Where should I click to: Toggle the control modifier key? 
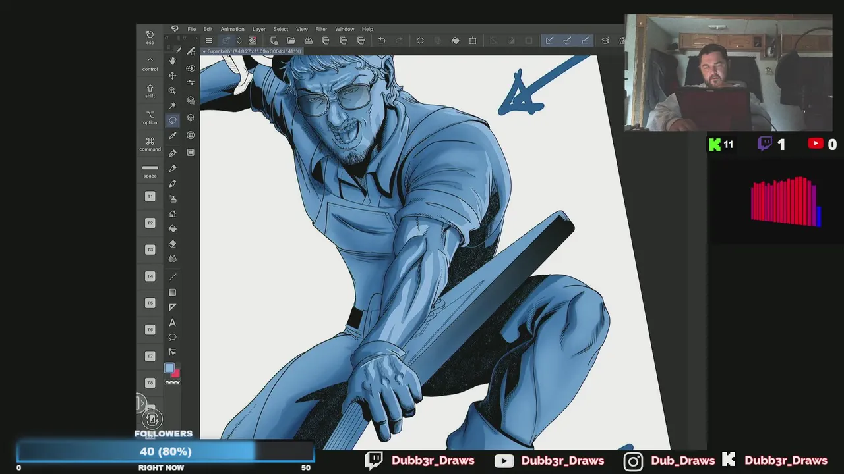coord(150,63)
